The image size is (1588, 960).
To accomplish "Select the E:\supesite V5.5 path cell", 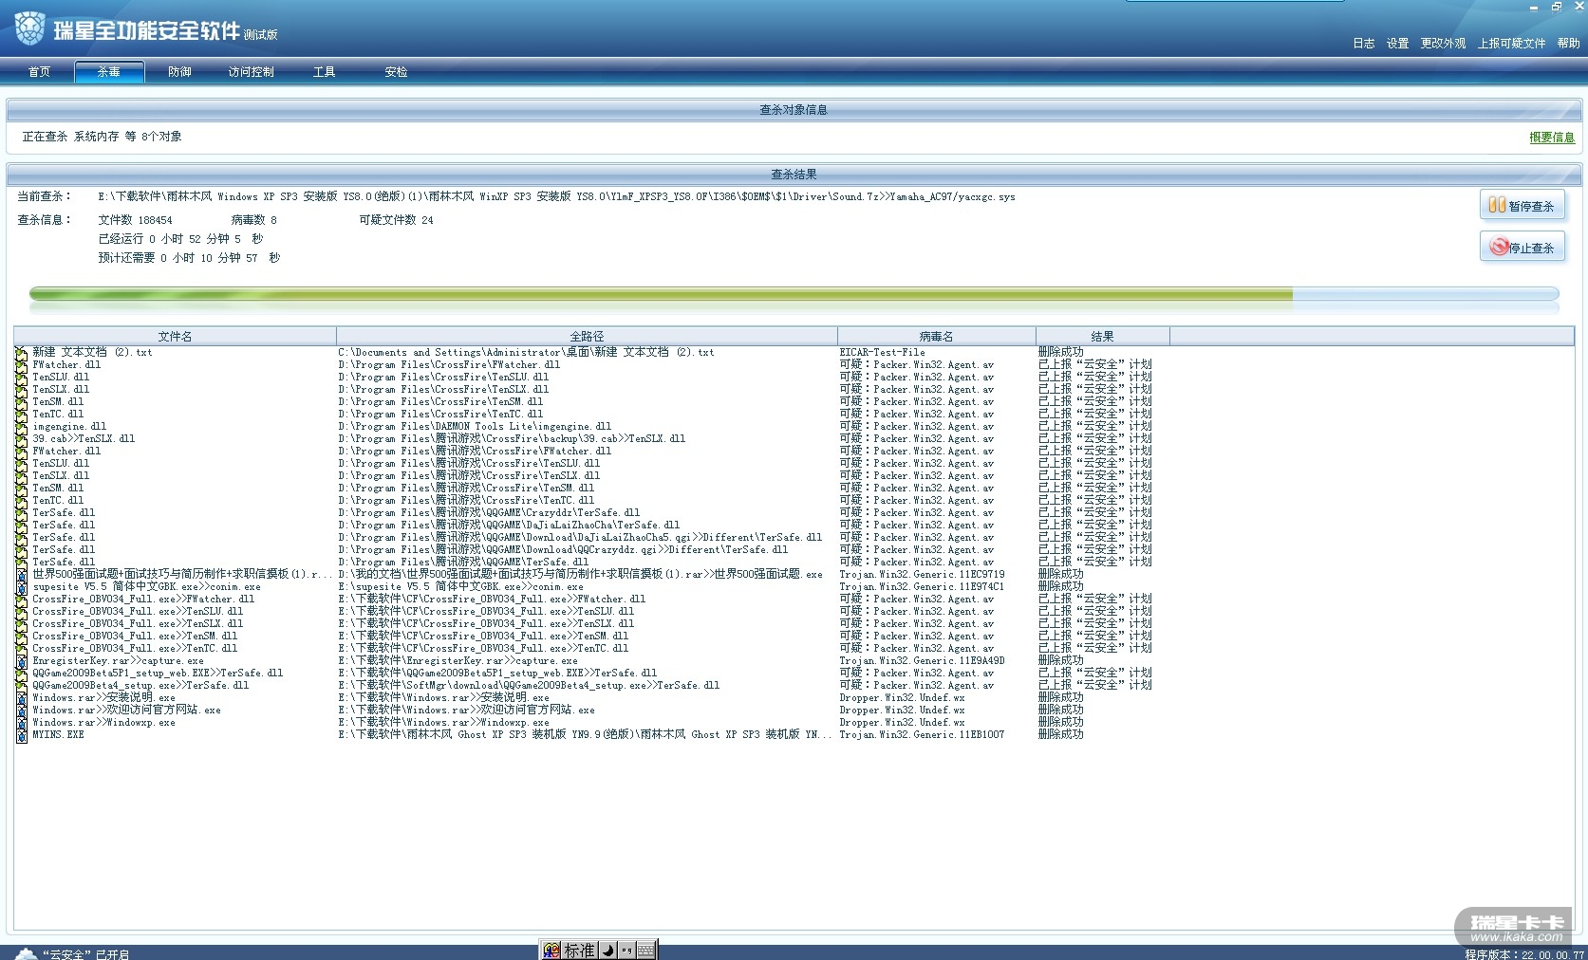I will tap(460, 586).
